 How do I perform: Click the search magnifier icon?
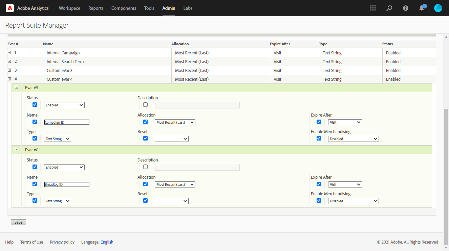389,8
